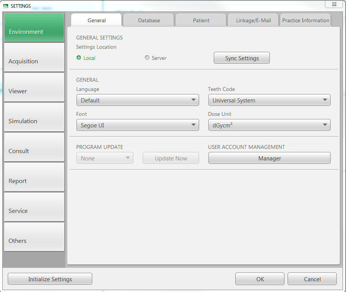Switch to the Patient tab

(201, 20)
